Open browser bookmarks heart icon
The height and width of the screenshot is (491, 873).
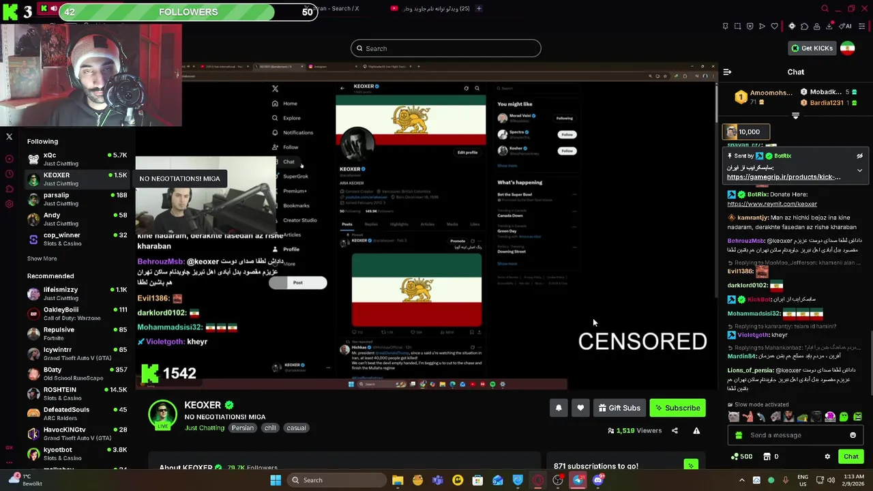click(x=774, y=27)
